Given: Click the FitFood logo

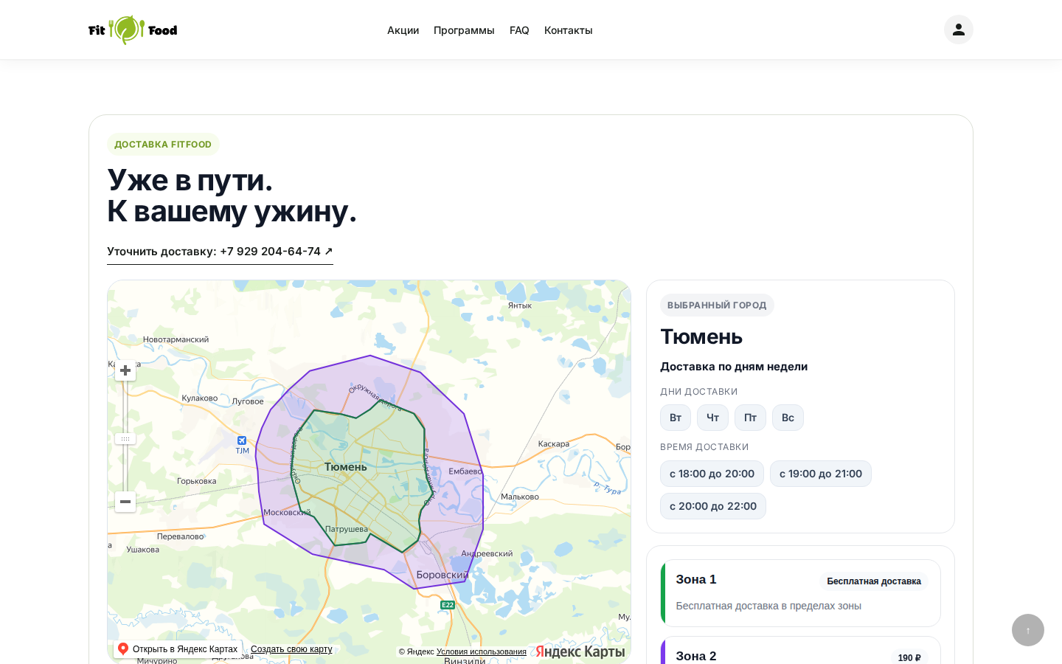Looking at the screenshot, I should click(x=133, y=30).
